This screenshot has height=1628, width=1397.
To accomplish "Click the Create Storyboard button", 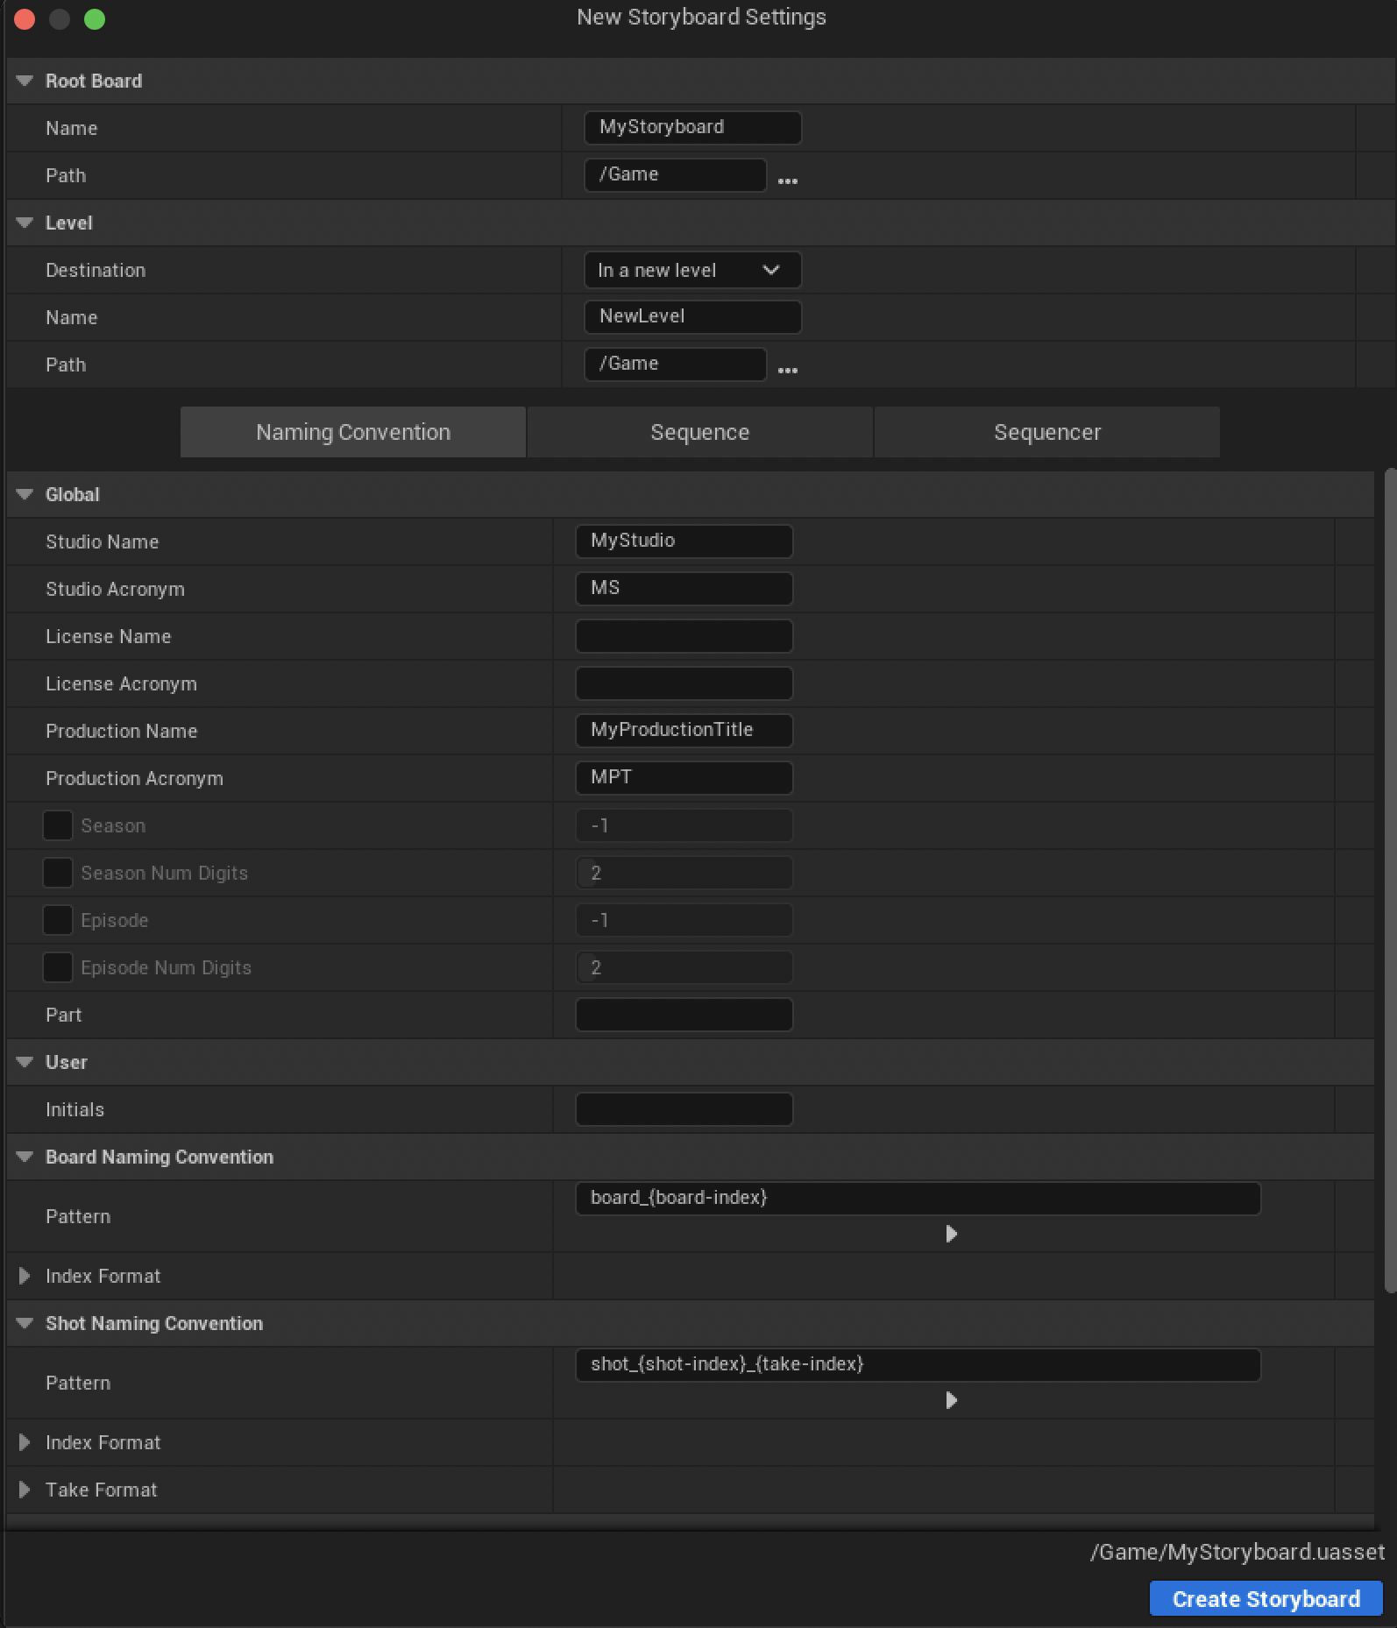I will (1266, 1598).
